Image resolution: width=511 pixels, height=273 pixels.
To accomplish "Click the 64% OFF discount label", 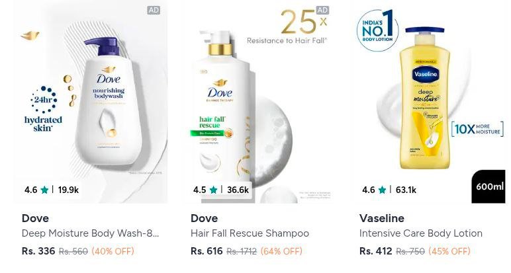I will (281, 251).
